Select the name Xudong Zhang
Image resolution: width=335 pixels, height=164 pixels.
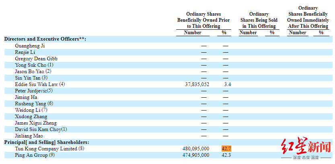pyautogui.click(x=31, y=117)
